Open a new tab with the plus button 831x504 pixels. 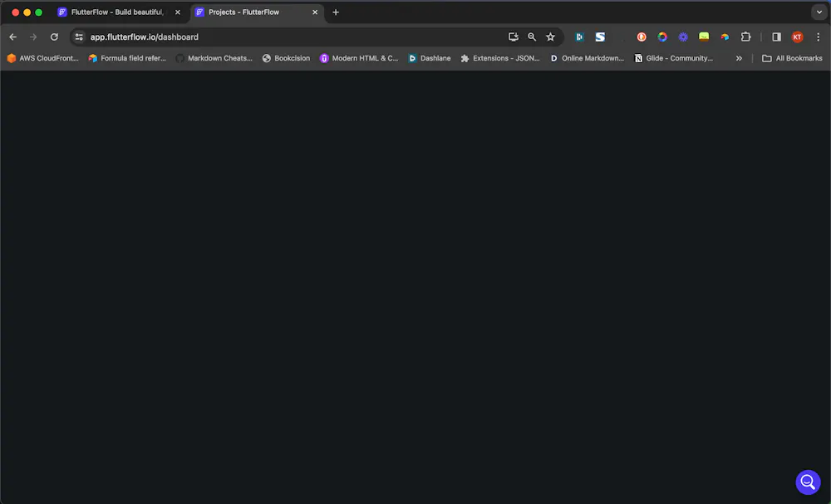coord(336,12)
